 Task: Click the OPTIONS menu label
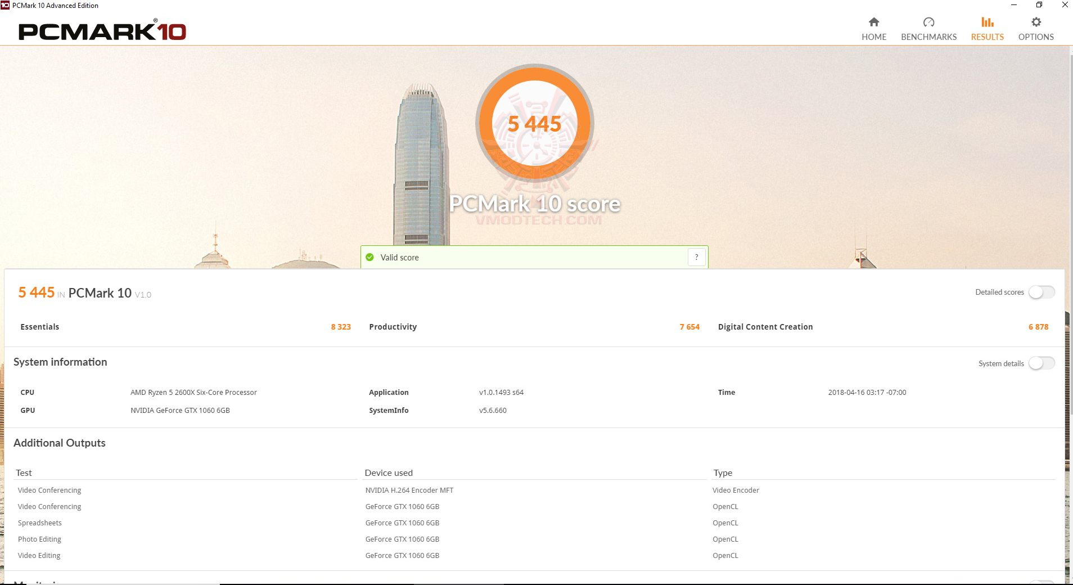1036,37
